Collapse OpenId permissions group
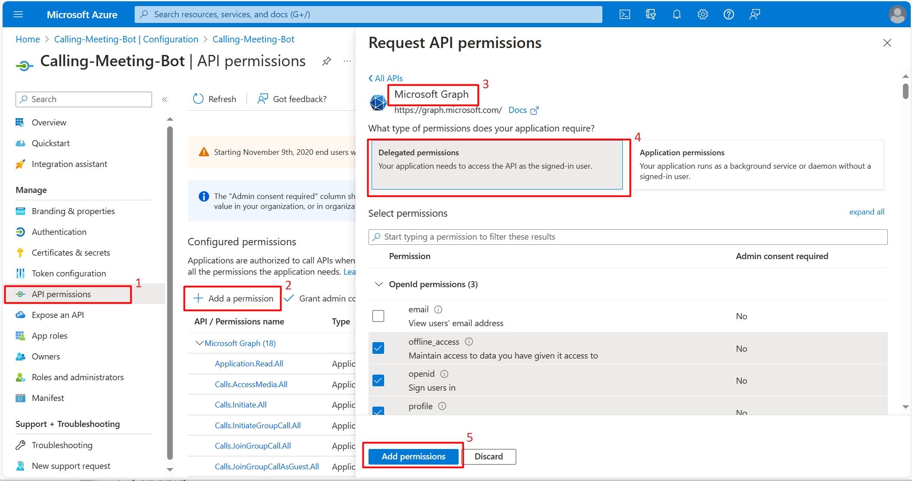Screen dimensions: 912x481 click(379, 284)
